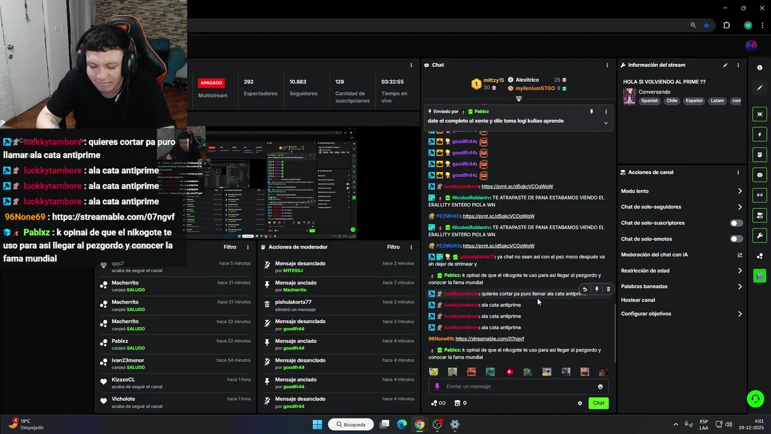Click the green headset support button
Viewport: 771px width, 434px height.
pyautogui.click(x=755, y=398)
